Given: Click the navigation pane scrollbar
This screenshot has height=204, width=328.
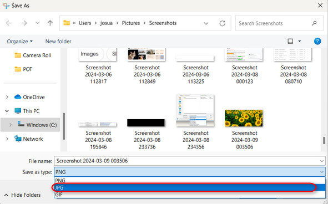Looking at the screenshot, I should [64, 126].
